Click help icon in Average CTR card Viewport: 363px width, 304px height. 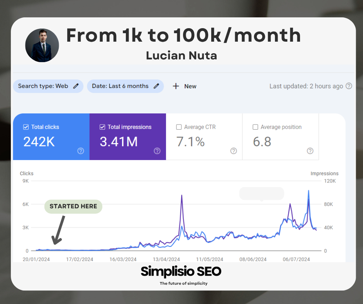pos(234,151)
